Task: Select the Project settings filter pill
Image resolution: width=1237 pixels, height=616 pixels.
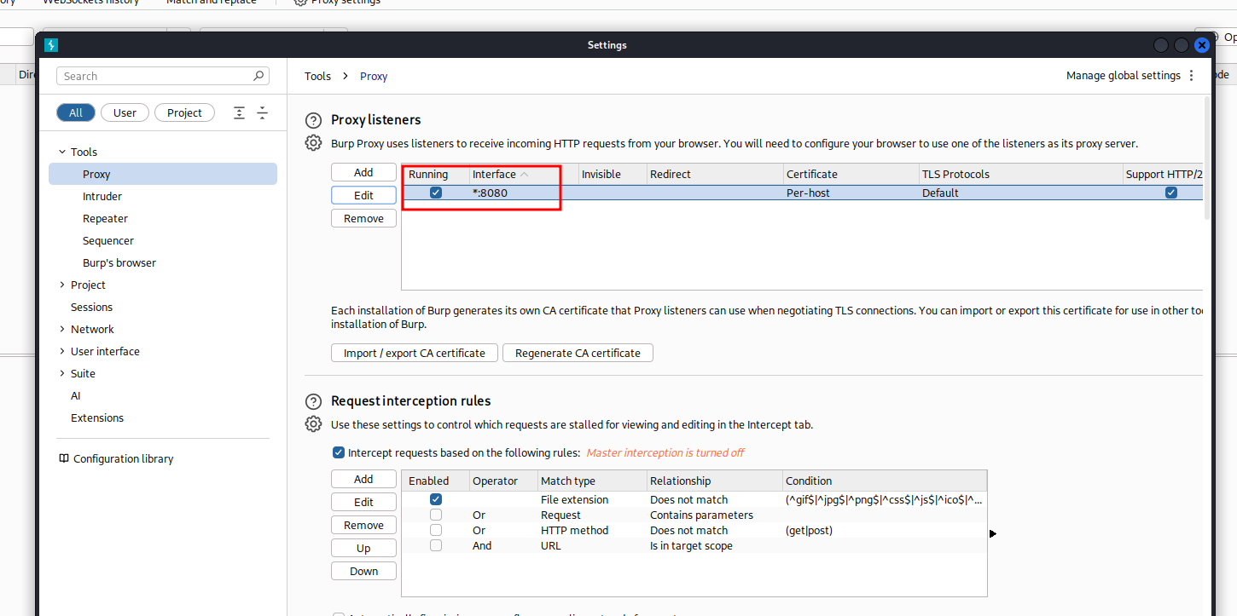Action: click(x=184, y=112)
